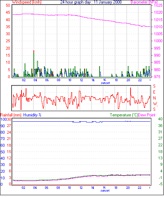Click the 12 hour tick on the top graph
The height and width of the screenshot is (198, 164).
pos(81,80)
